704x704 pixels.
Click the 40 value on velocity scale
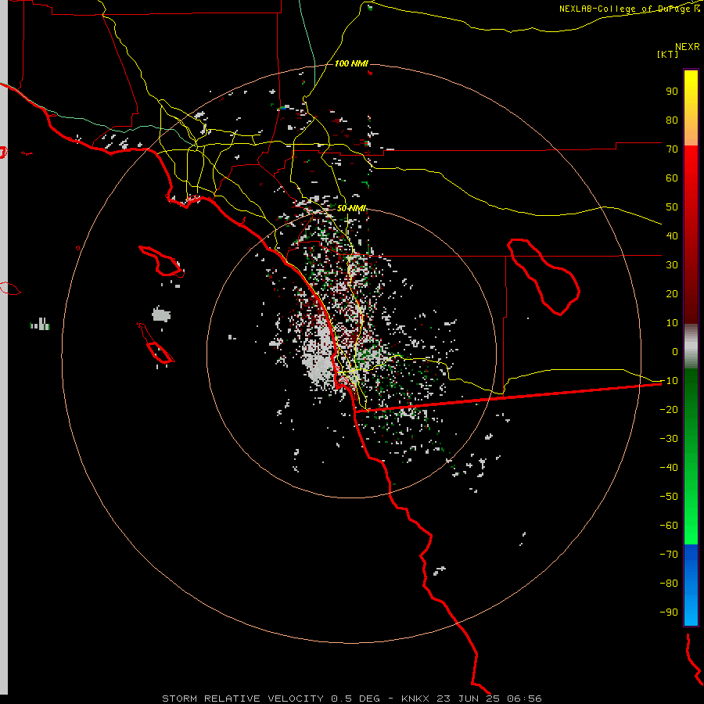coord(672,236)
